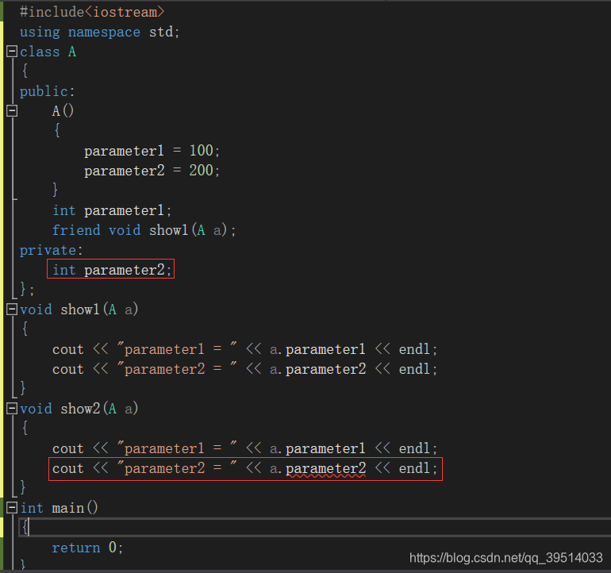Click 'using namespace std;' line
This screenshot has height=573, width=611.
[100, 32]
